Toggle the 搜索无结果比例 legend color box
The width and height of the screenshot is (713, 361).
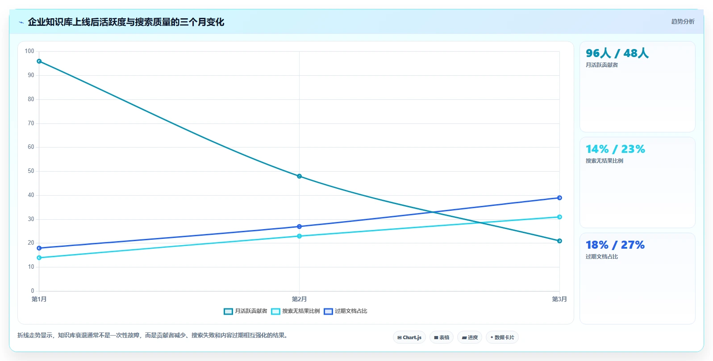point(275,311)
